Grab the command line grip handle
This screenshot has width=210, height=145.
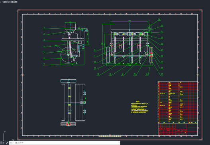coord(1,143)
